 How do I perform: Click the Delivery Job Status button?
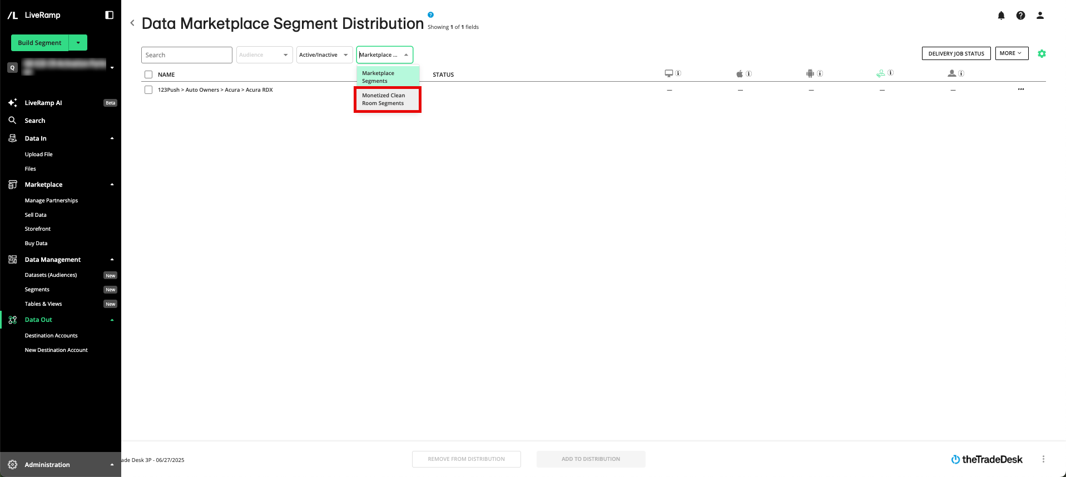(x=956, y=53)
